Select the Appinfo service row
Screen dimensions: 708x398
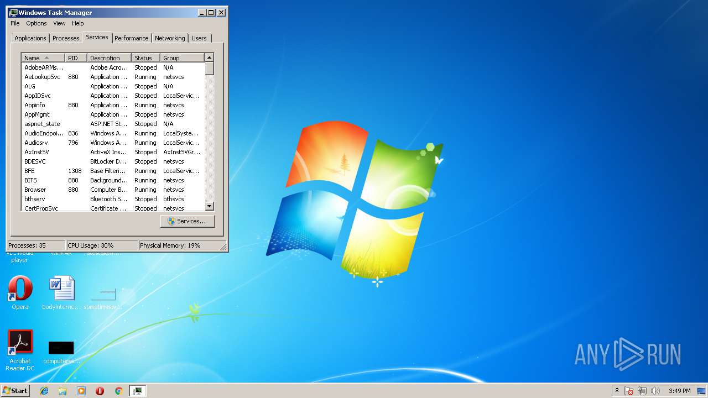click(x=113, y=105)
